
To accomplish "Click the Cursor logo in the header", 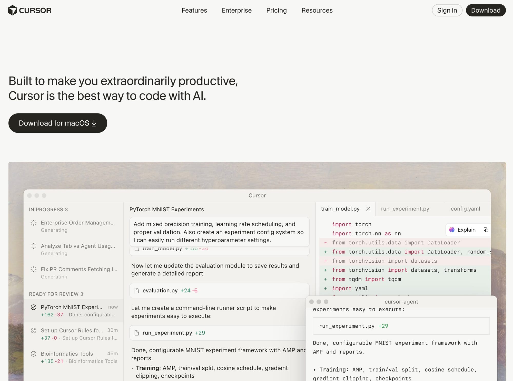I will [30, 10].
